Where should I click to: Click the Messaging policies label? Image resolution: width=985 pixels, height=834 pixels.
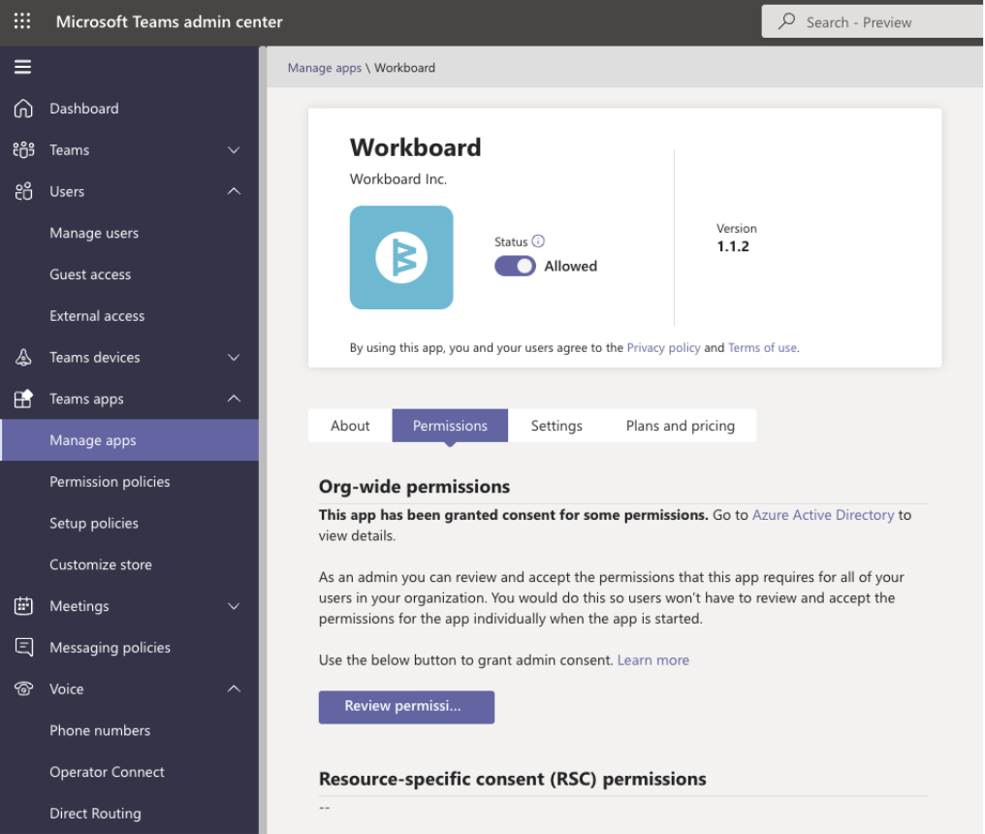[x=110, y=648]
